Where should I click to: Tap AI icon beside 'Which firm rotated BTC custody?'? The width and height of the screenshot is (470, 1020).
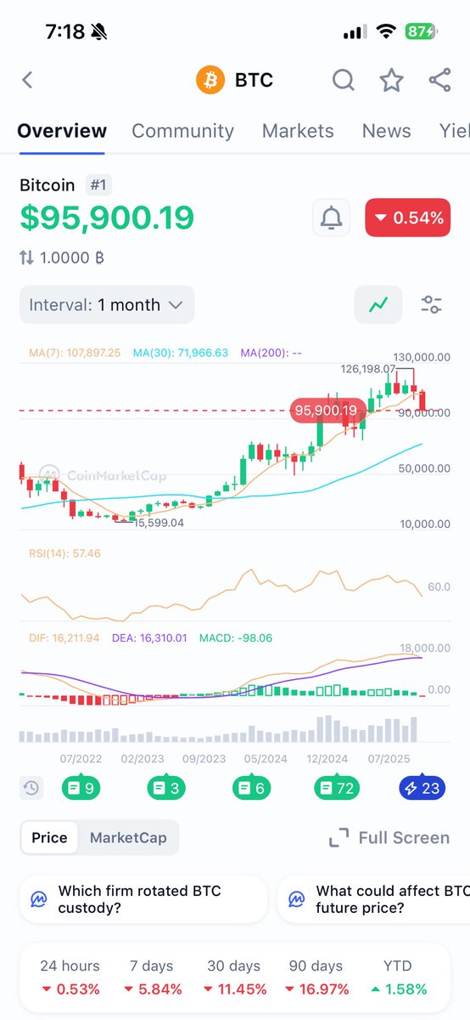pyautogui.click(x=38, y=899)
